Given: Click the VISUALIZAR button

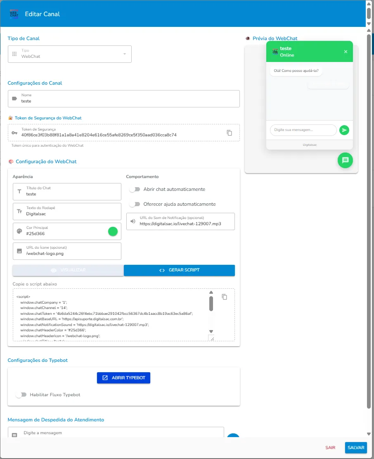Looking at the screenshot, I should (x=68, y=270).
